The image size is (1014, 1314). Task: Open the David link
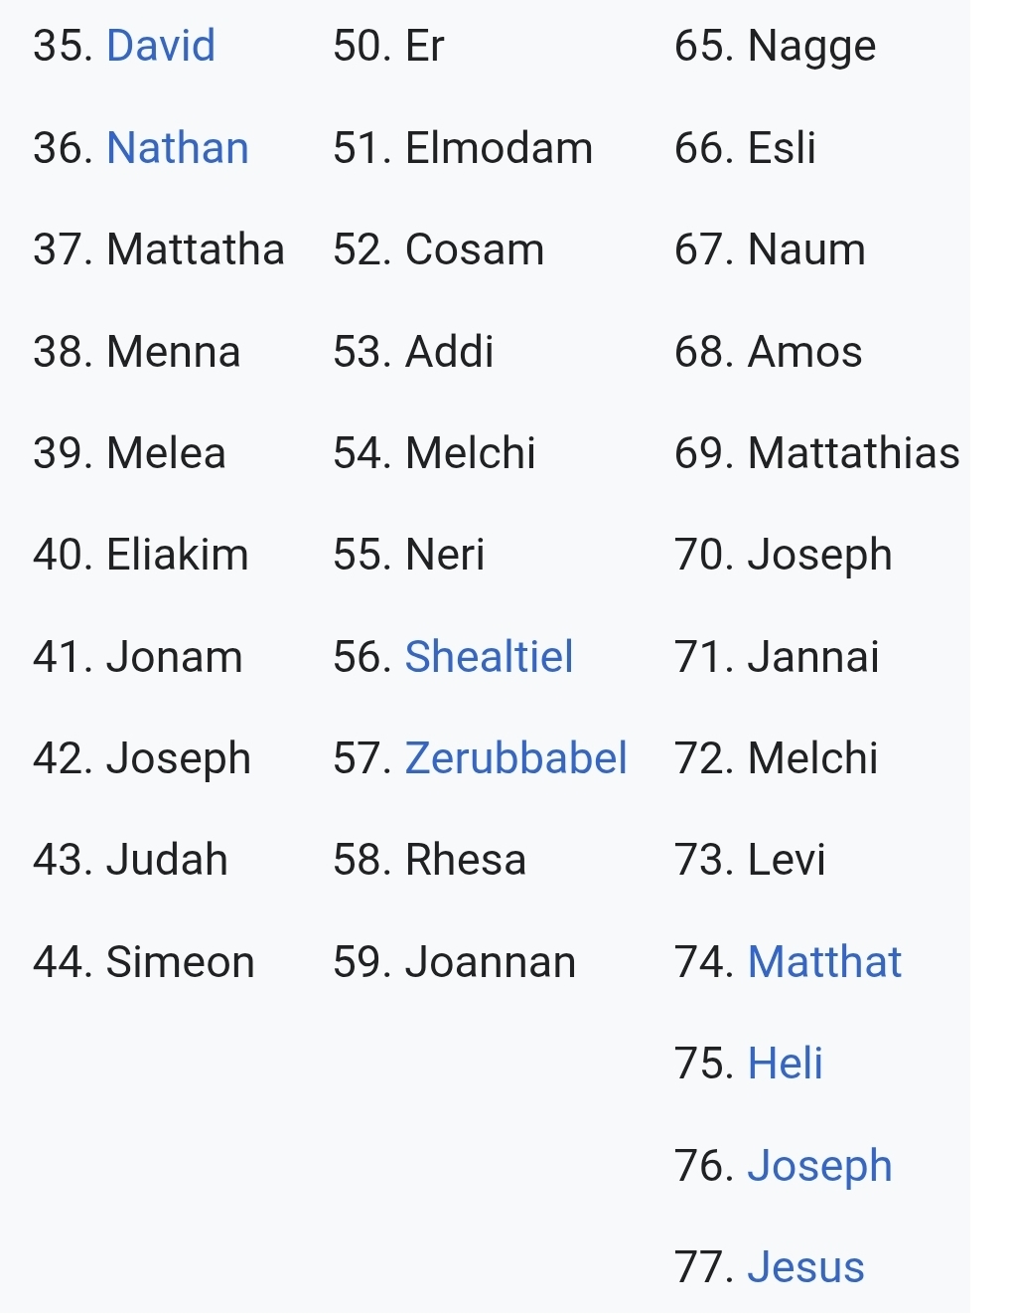(x=161, y=46)
